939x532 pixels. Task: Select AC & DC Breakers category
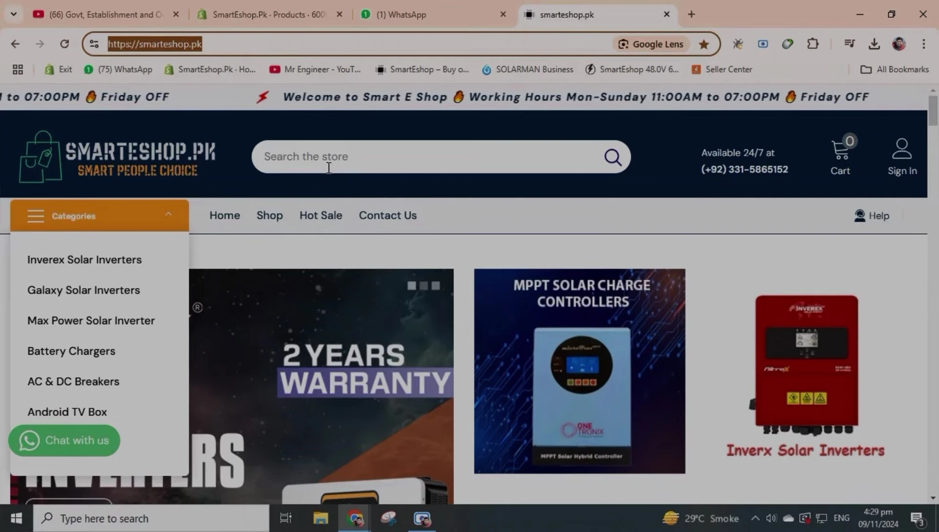(73, 381)
